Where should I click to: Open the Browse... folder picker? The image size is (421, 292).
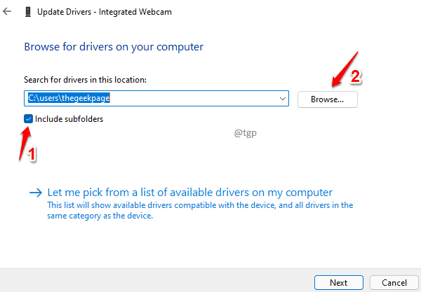pyautogui.click(x=327, y=99)
